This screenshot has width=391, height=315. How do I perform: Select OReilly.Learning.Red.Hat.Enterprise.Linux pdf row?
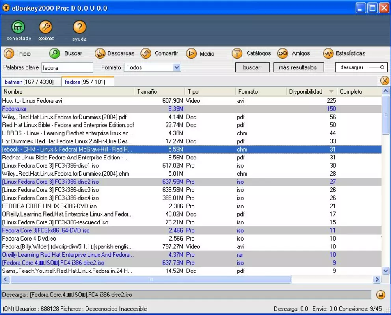[192, 214]
